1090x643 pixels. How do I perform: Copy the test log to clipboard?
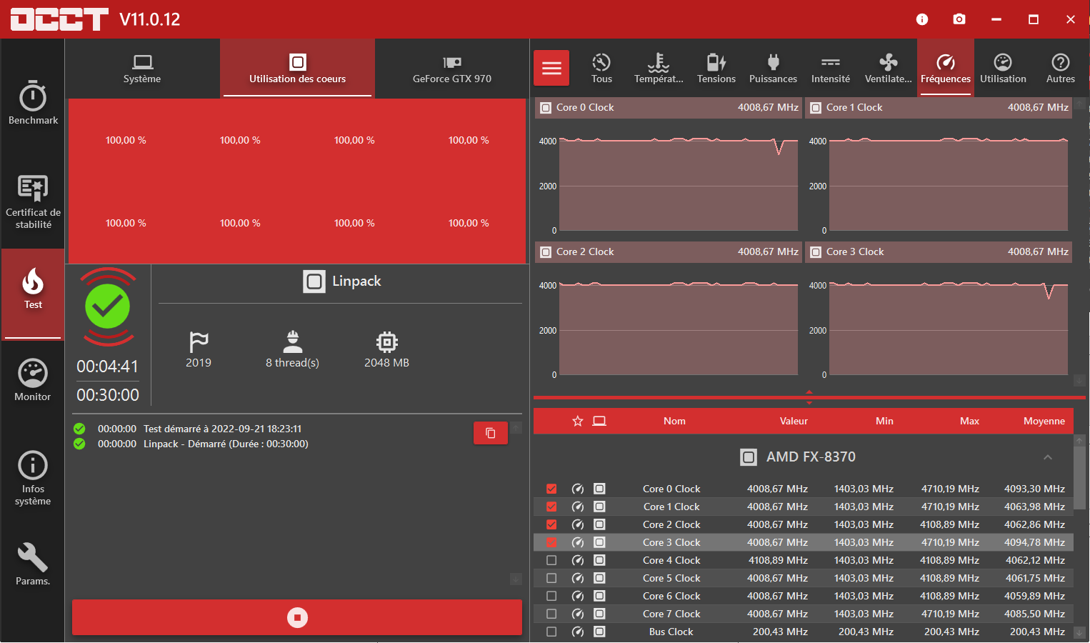coord(491,433)
